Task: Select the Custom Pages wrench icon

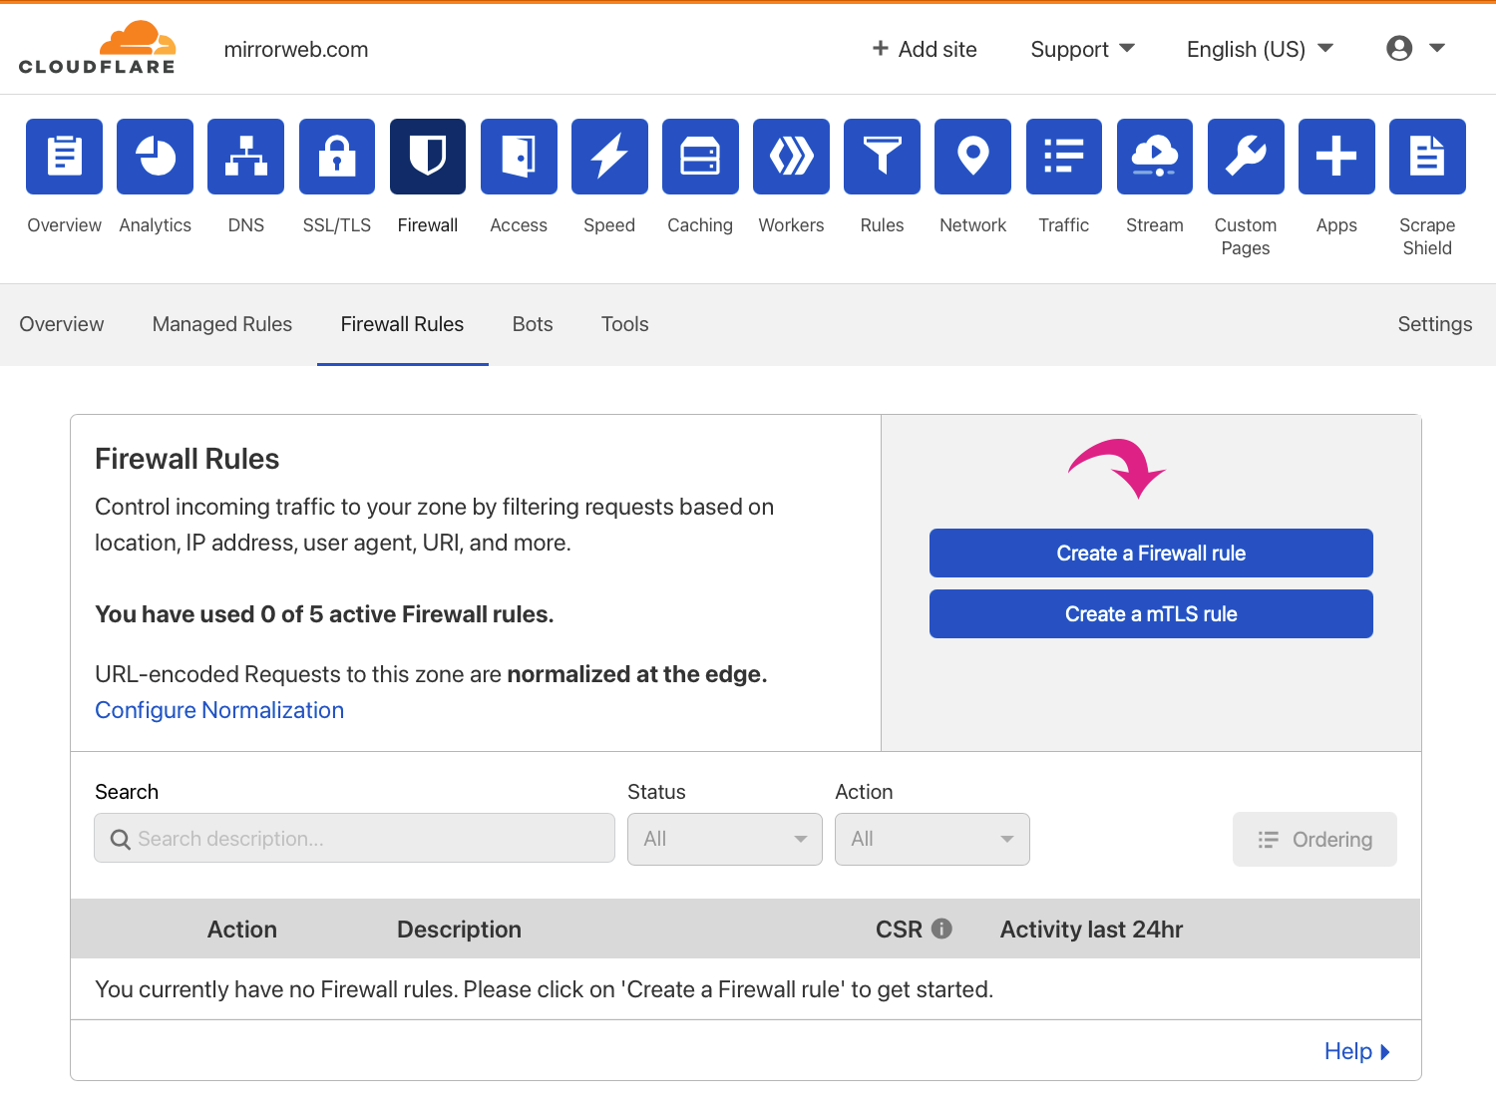Action: pos(1245,157)
